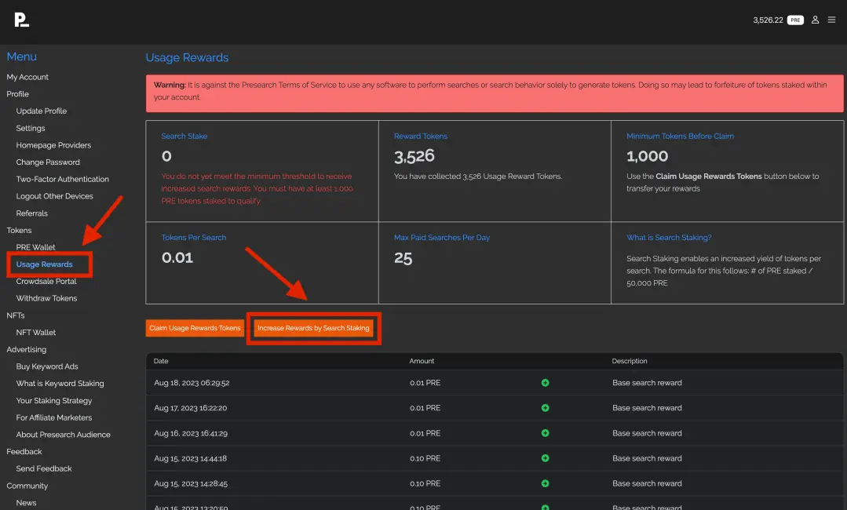Open Homepage Providers
The width and height of the screenshot is (847, 510).
click(53, 145)
